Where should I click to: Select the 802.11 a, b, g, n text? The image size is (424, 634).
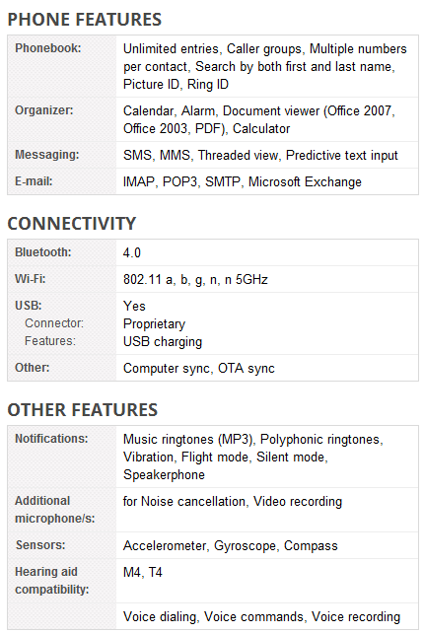coord(172,279)
